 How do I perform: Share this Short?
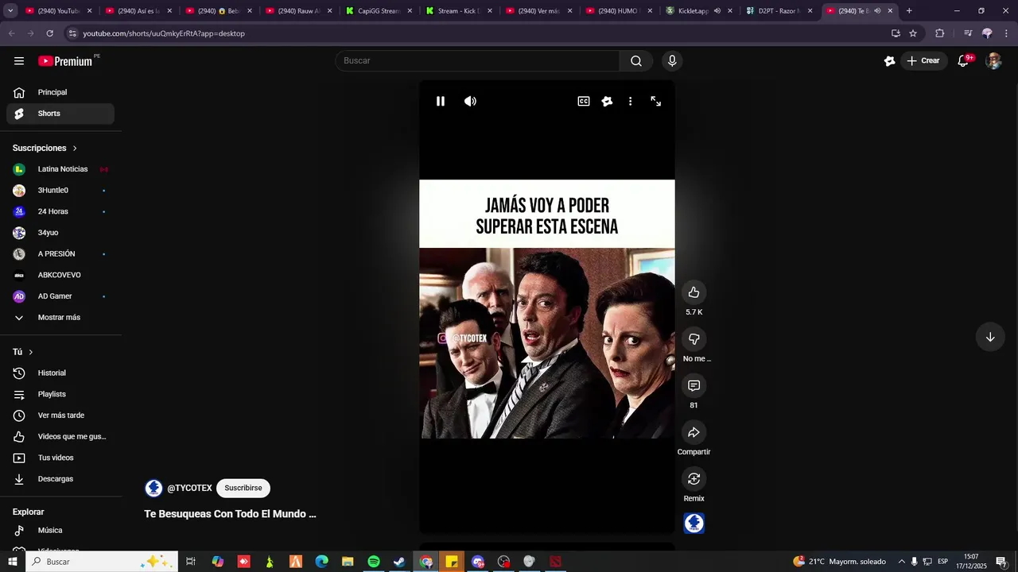click(694, 432)
